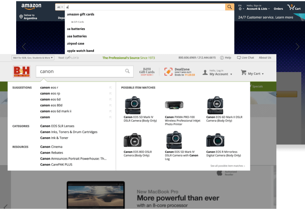Click the DealZone tag icon
Image resolution: width=305 pixels, height=209 pixels.
tap(168, 72)
